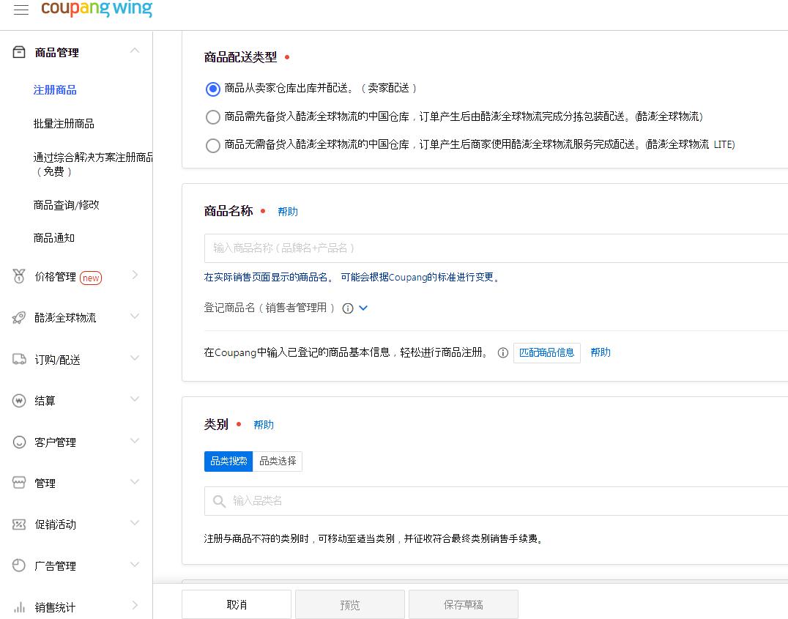Select the 结算 settlement icon
Screen dimensions: 788x619
click(18, 400)
